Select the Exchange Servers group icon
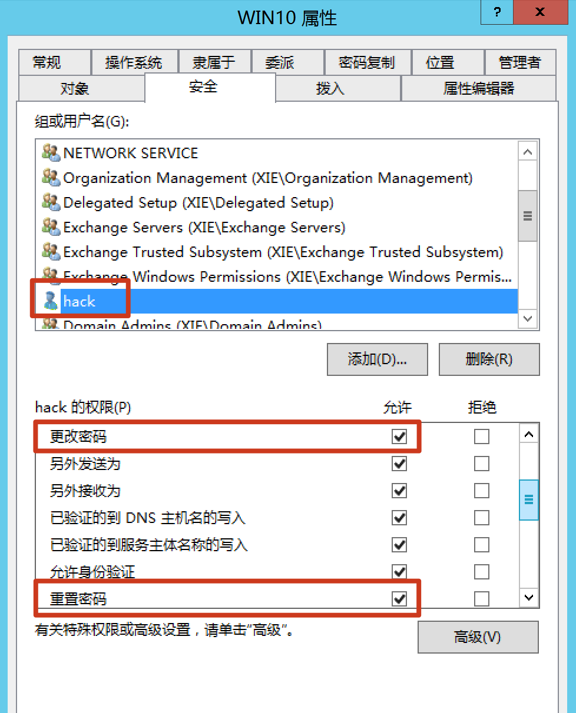The image size is (576, 713). click(x=51, y=227)
